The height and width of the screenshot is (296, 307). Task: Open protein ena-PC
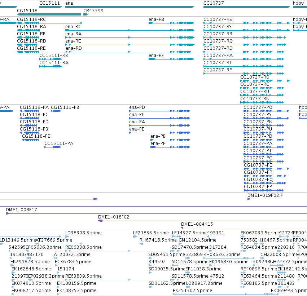pos(137,114)
